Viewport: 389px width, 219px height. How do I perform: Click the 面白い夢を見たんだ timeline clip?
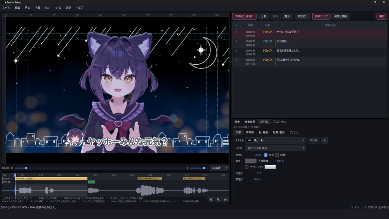pos(150,179)
